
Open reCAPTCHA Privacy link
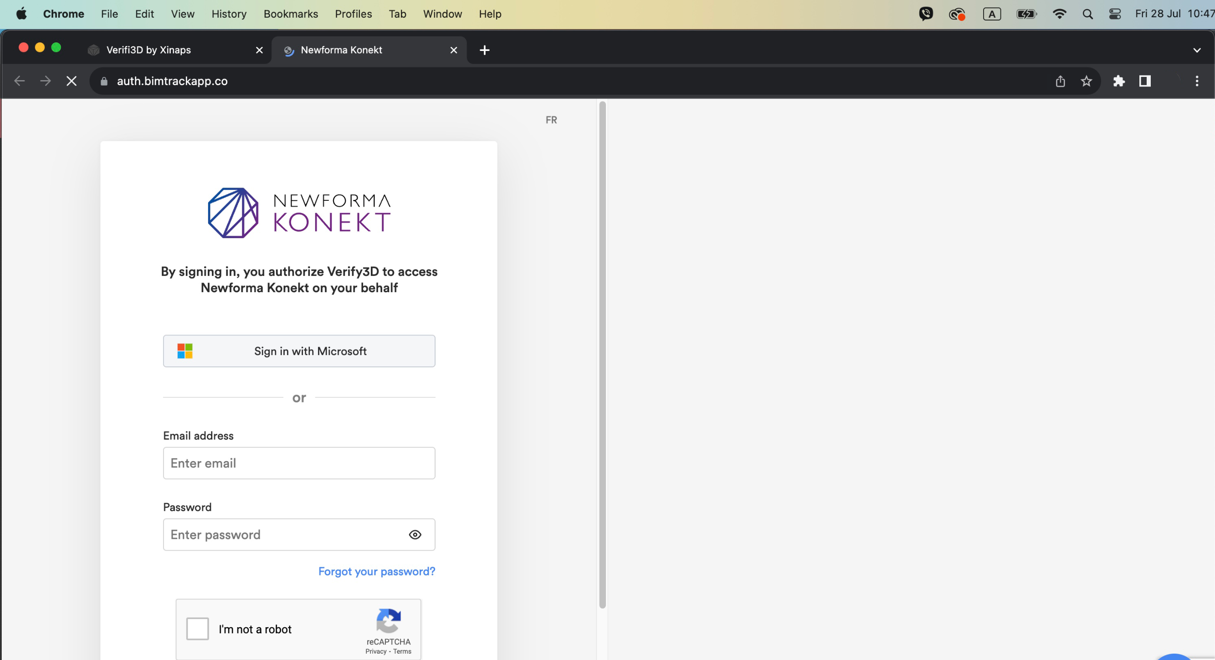coord(376,651)
